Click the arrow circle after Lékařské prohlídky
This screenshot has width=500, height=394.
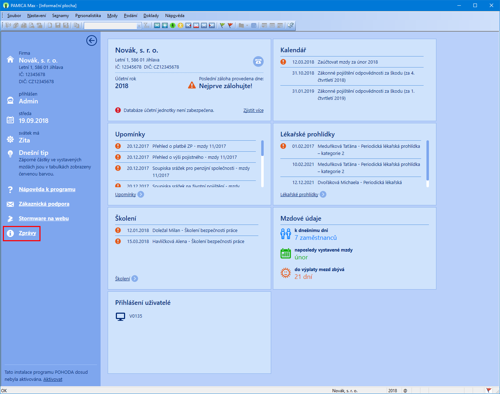pyautogui.click(x=323, y=194)
